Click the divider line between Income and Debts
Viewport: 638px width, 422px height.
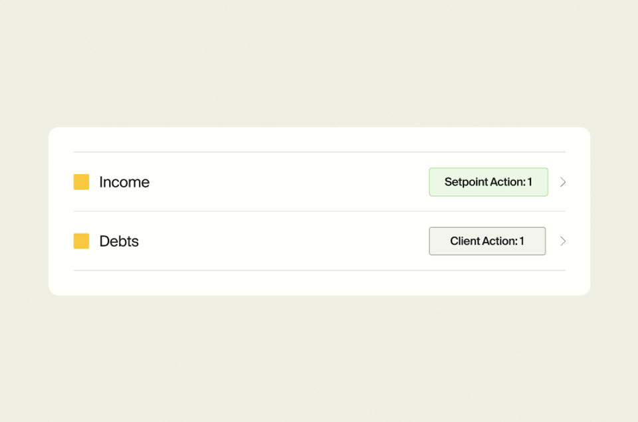(x=320, y=211)
